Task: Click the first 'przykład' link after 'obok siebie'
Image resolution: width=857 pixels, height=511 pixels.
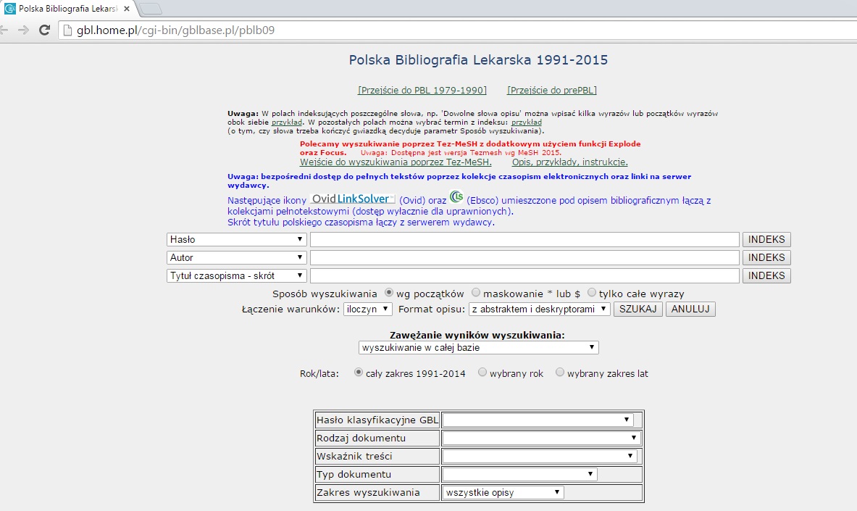Action: click(x=287, y=122)
